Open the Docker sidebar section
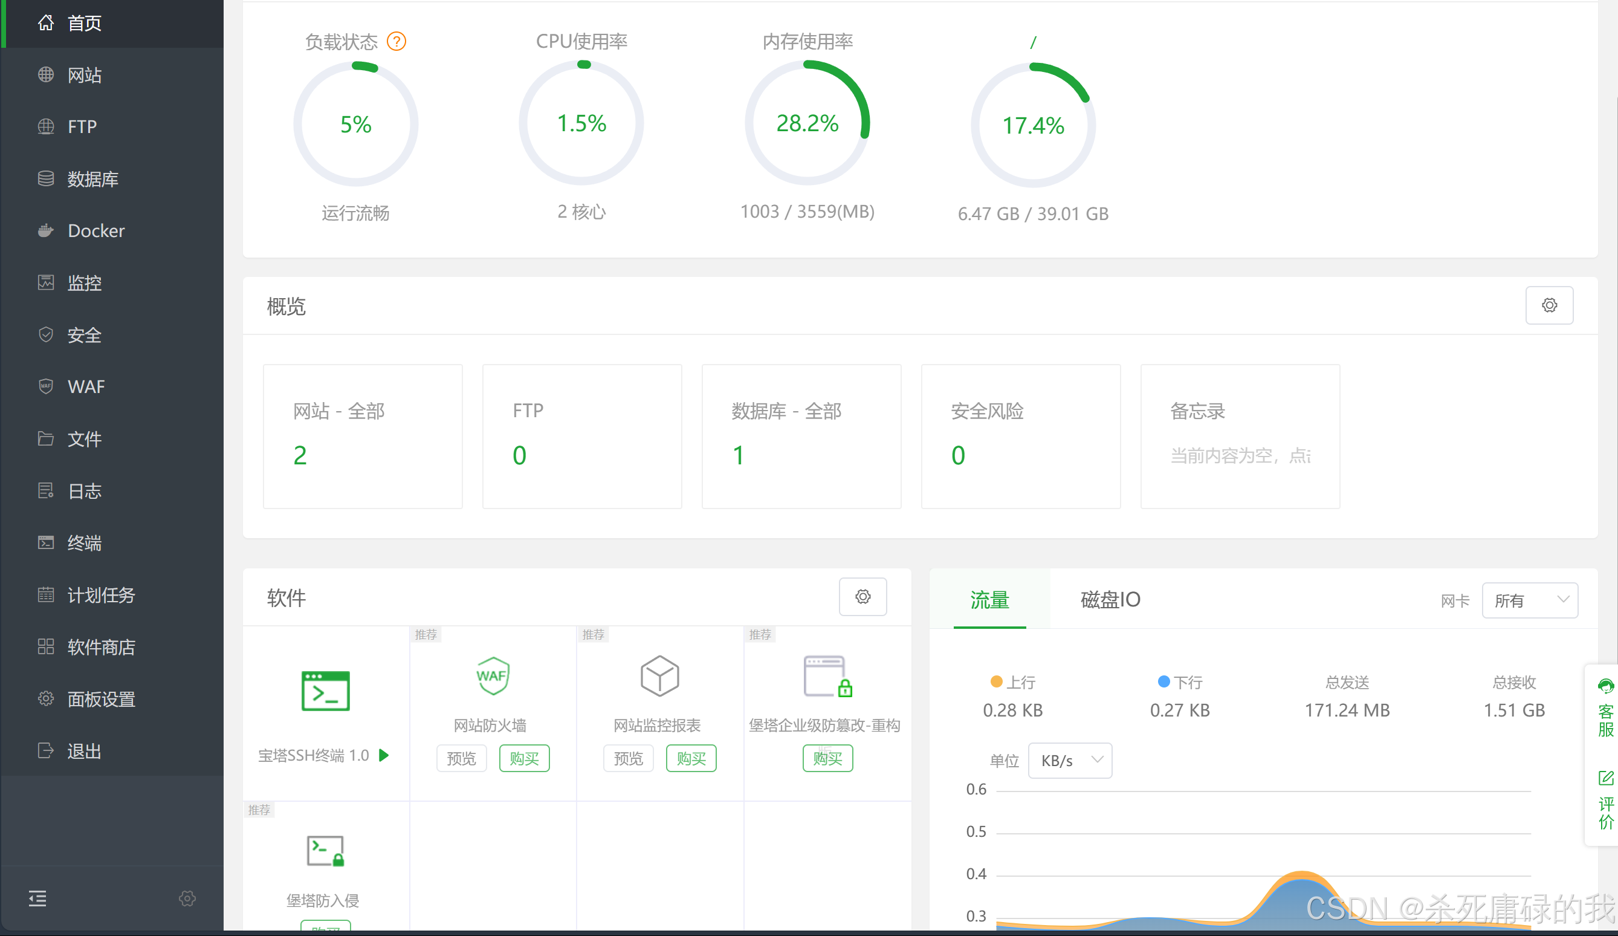The height and width of the screenshot is (936, 1618). coord(112,230)
